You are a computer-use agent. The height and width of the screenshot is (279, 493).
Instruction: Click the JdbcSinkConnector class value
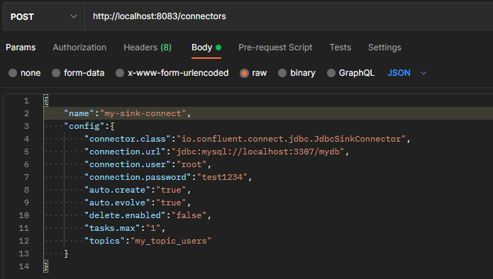tap(291, 139)
